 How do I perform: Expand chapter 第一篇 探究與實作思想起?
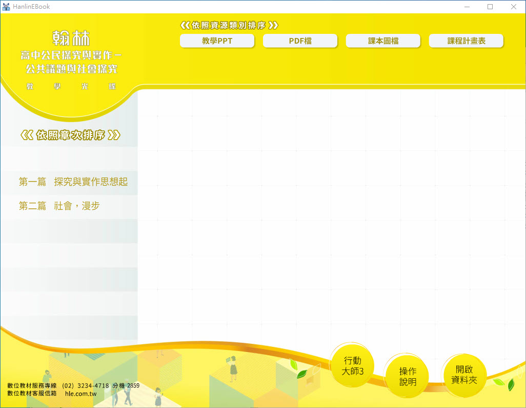(x=73, y=182)
